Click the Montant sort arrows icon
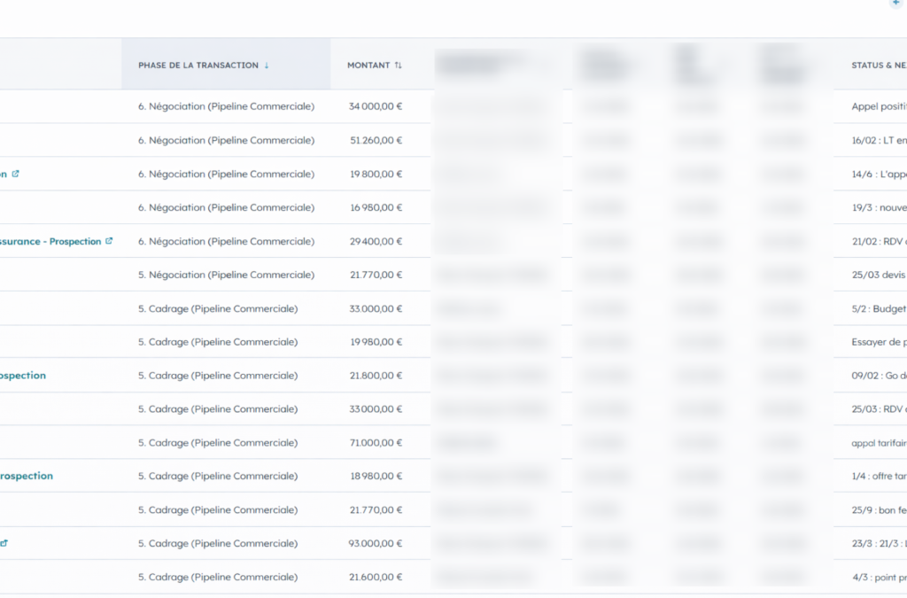 [x=398, y=66]
